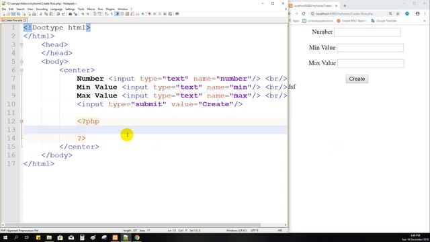Click the Task View taskbar icon
Viewport: 430px width, 242px height.
point(27,237)
